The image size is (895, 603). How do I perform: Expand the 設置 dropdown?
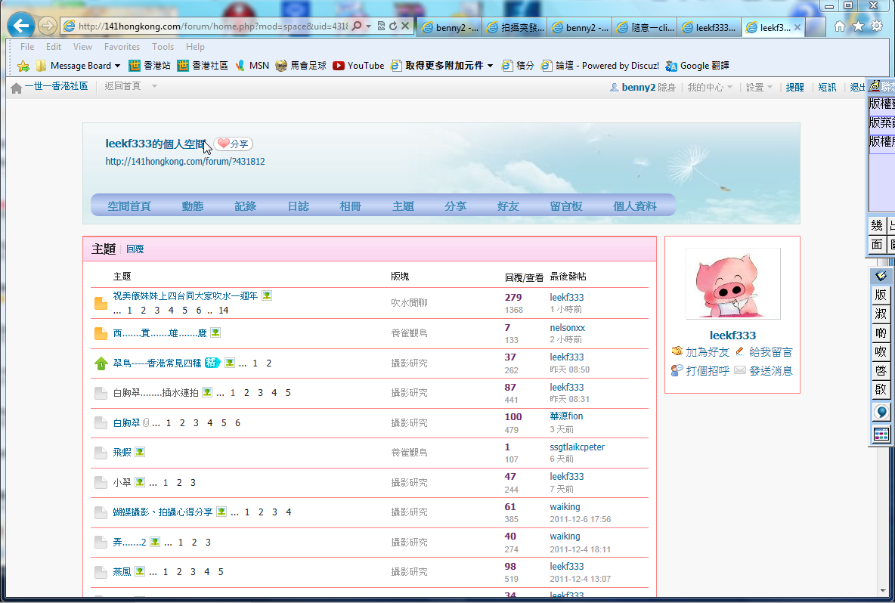pyautogui.click(x=755, y=87)
